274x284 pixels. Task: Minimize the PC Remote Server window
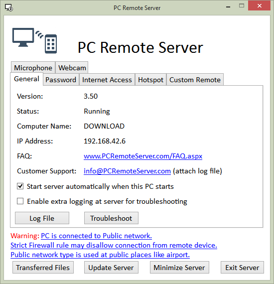228,7
